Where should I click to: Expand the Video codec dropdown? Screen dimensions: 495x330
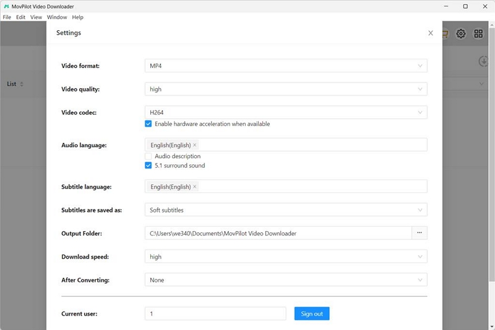pos(285,112)
